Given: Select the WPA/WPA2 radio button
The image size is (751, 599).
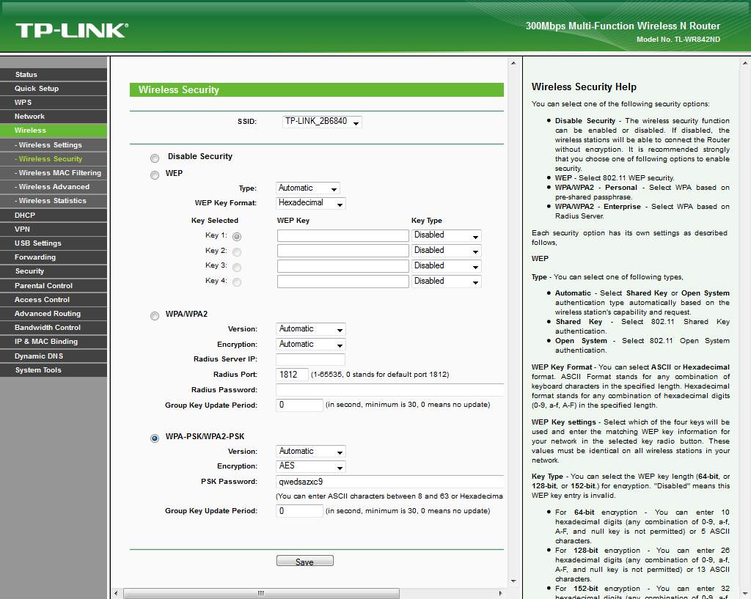Looking at the screenshot, I should point(155,315).
